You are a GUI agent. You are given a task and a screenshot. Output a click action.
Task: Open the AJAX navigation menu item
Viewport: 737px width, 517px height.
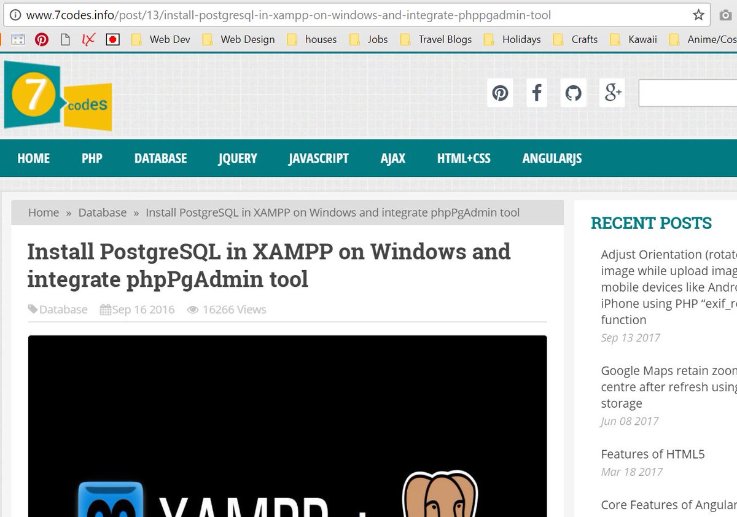pyautogui.click(x=393, y=158)
